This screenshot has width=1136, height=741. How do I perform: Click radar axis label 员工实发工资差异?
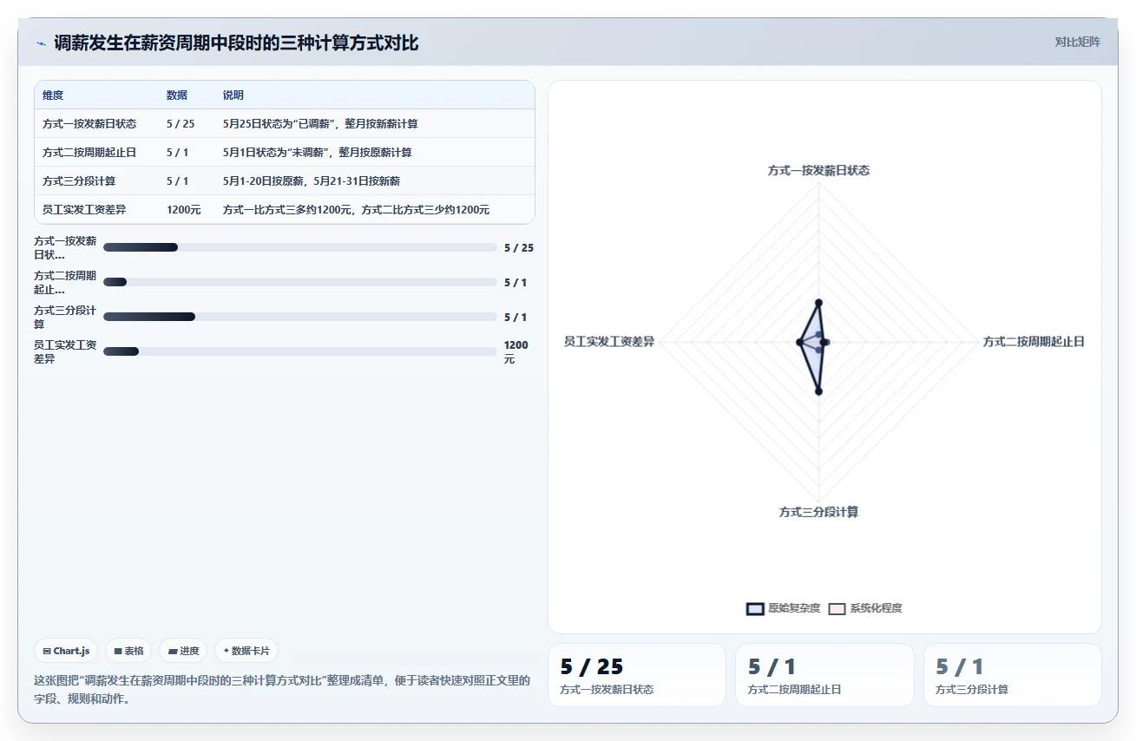tap(609, 342)
